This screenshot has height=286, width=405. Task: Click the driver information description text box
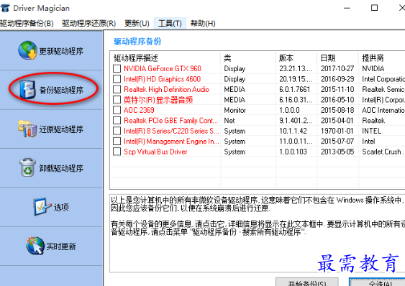(258, 233)
